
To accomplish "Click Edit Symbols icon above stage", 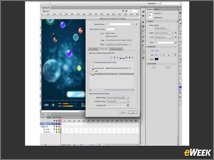I will click(126, 11).
